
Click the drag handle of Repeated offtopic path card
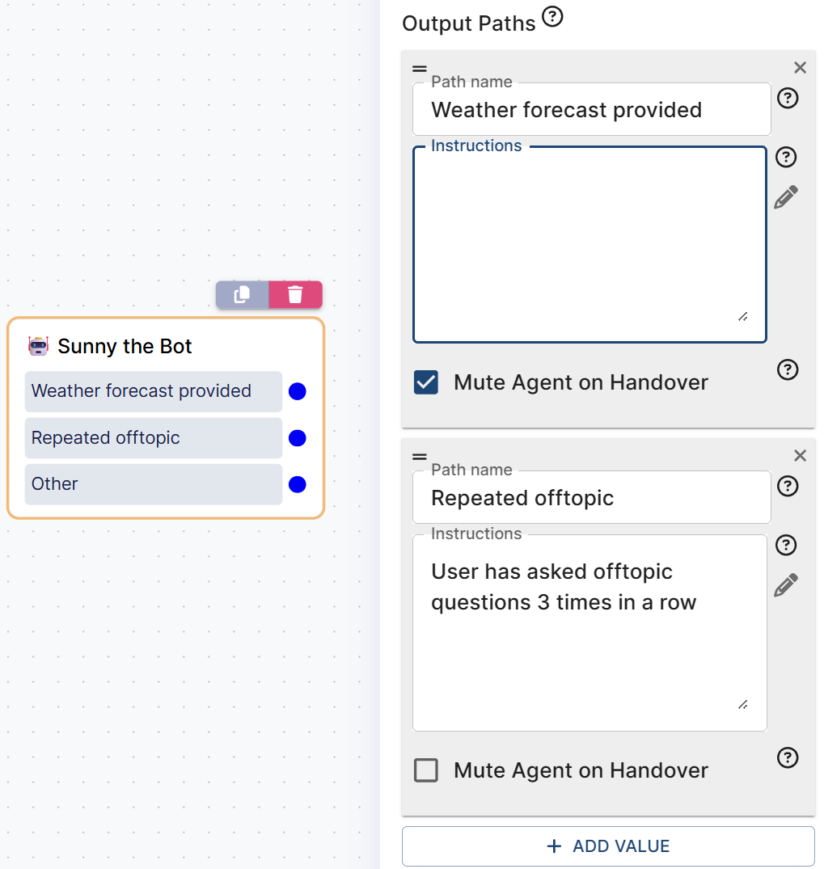point(420,457)
